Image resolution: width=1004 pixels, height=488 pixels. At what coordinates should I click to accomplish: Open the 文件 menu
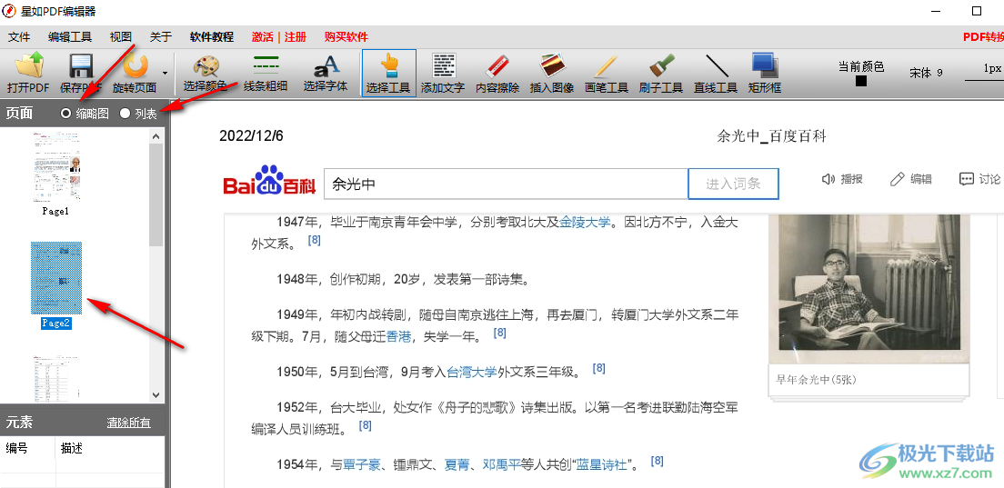(19, 37)
